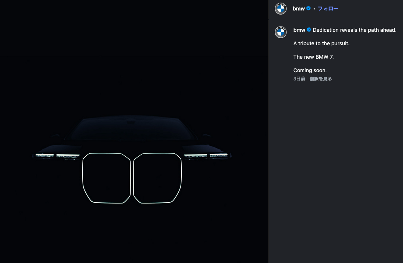Click the 'Coming soon.' caption line
The width and height of the screenshot is (403, 263).
coord(310,70)
